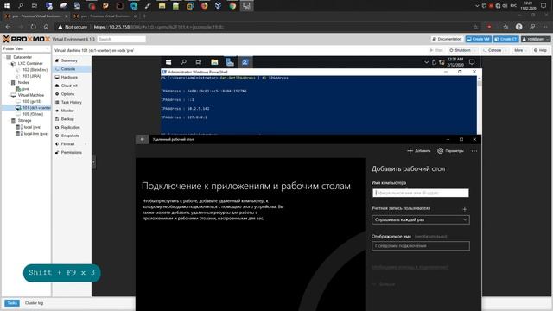Click the Добавить (Add) button

click(x=418, y=151)
